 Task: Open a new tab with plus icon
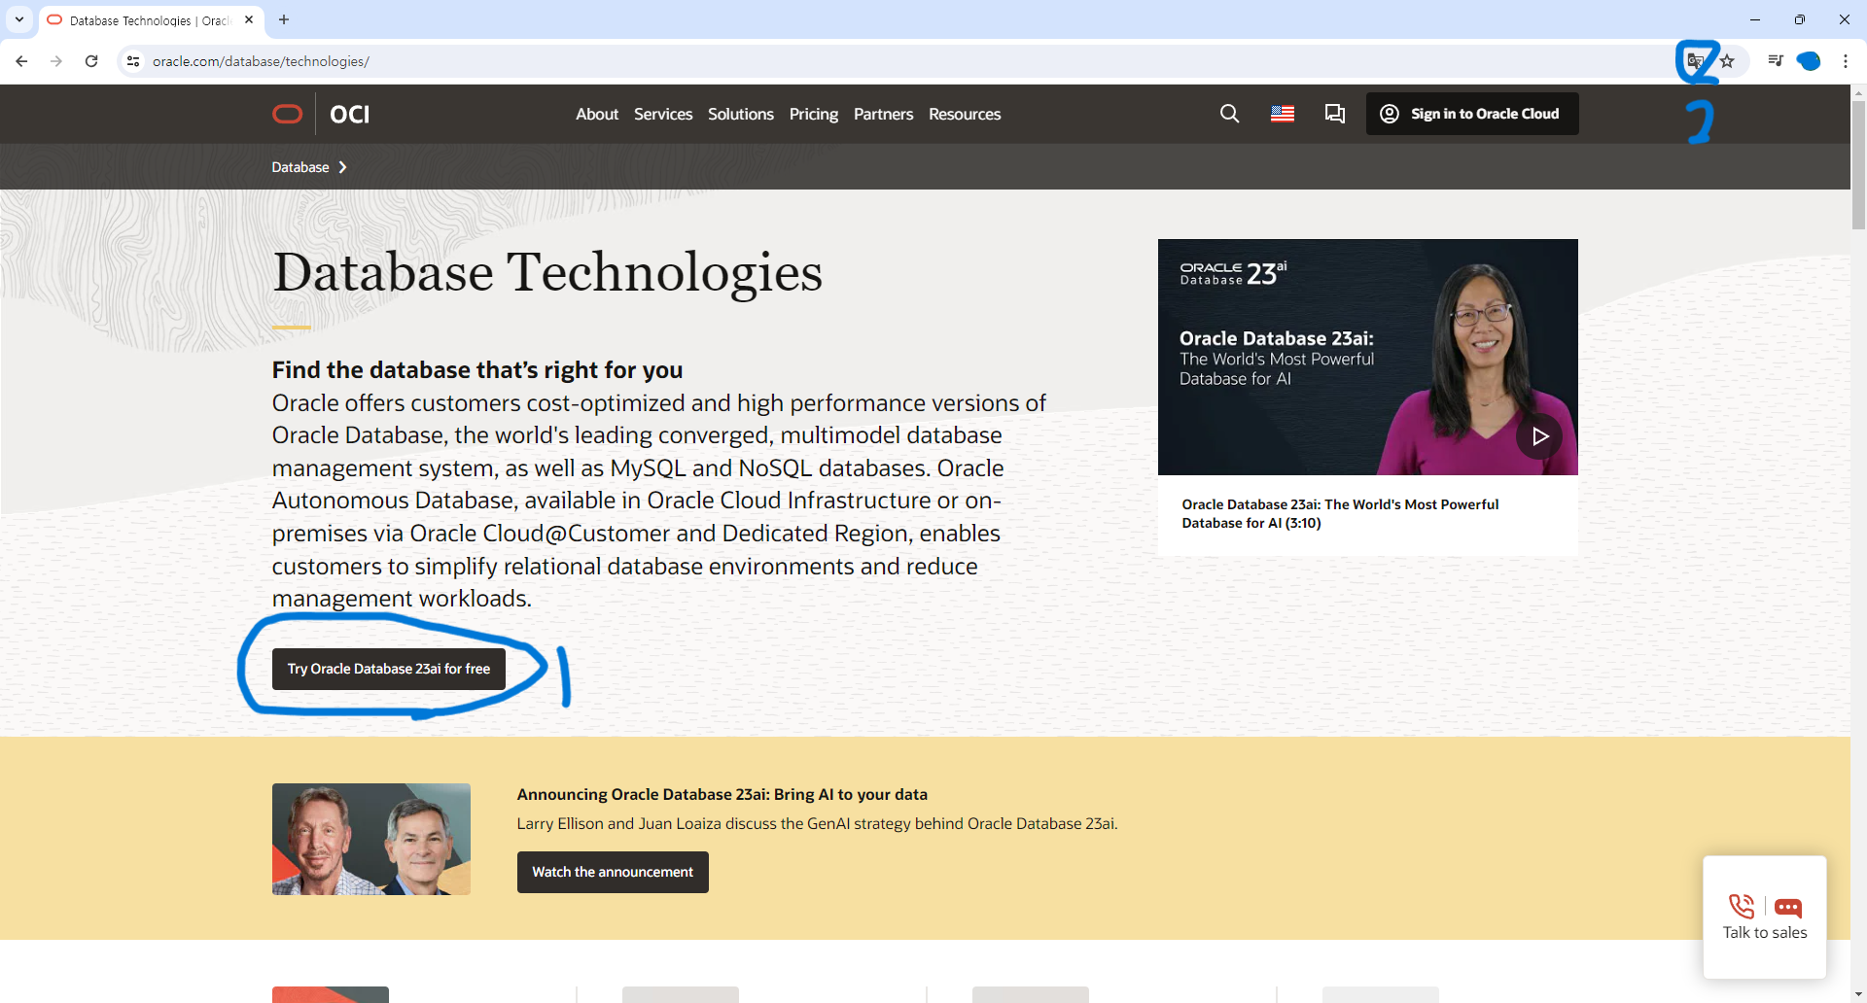[x=284, y=19]
